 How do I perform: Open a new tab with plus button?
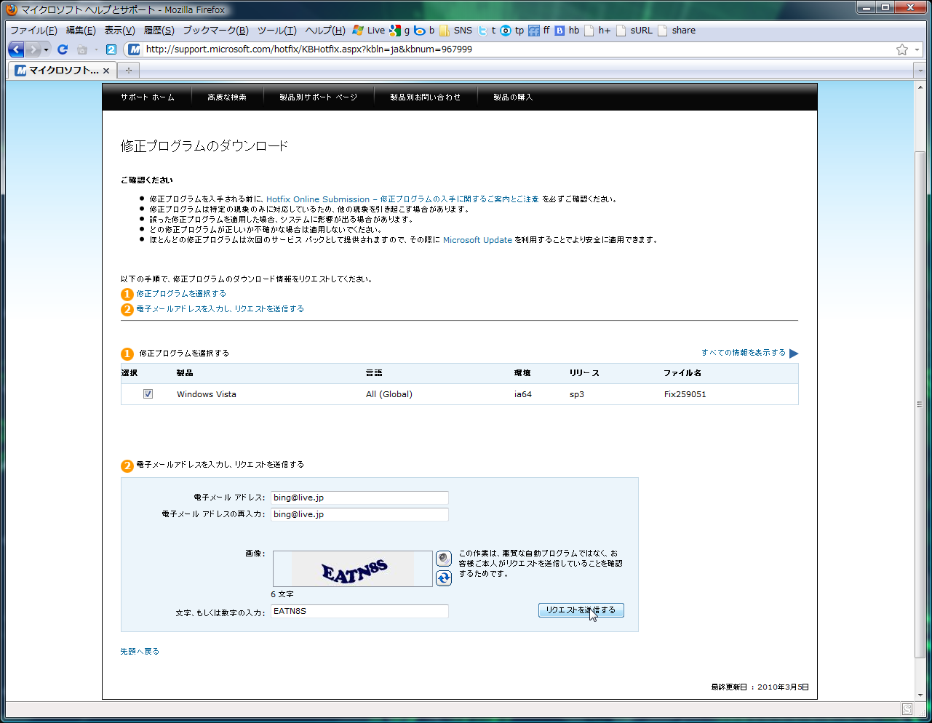click(129, 71)
